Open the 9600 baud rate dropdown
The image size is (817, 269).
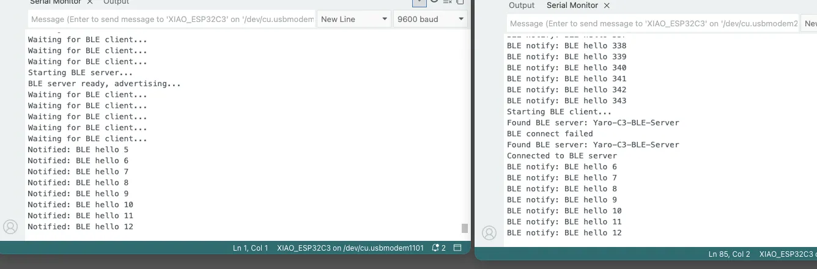click(431, 19)
